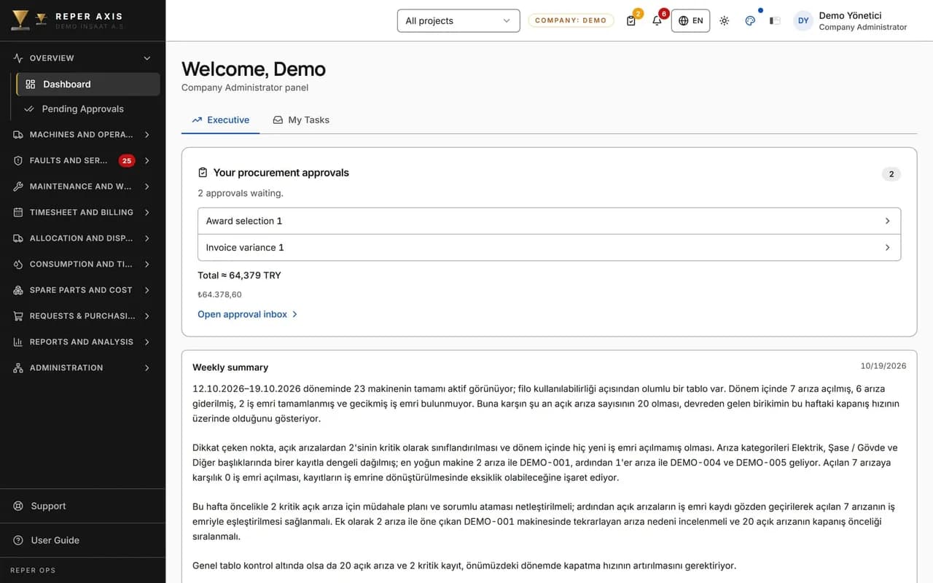Click the Administration org-chart icon
933x583 pixels.
click(18, 367)
